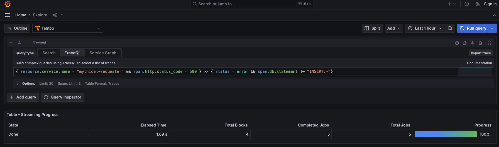
Task: Click the share icon next to Explore
Action: tap(55, 15)
